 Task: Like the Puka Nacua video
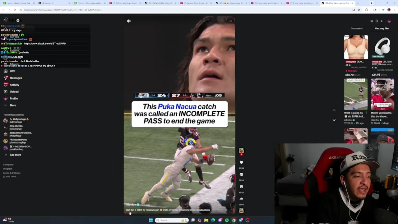[241, 162]
